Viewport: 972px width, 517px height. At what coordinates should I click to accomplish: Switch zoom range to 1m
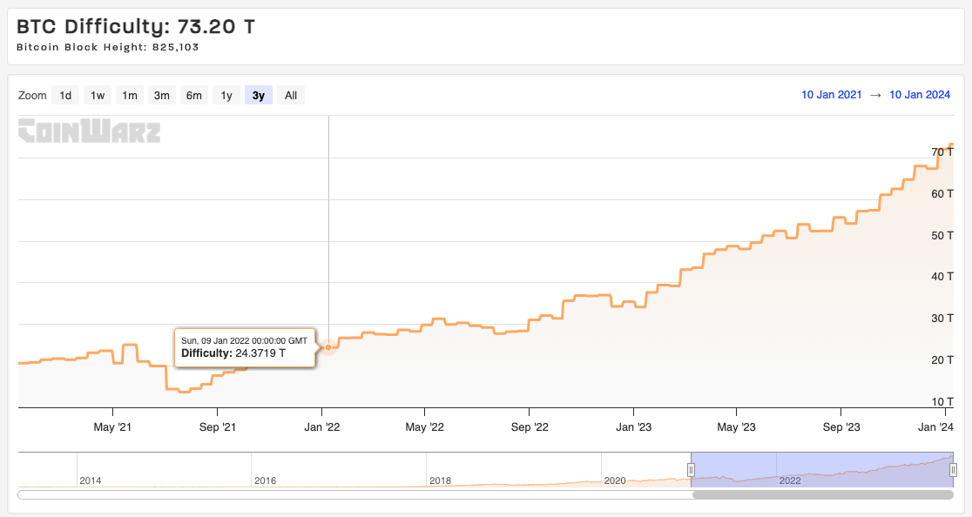[130, 96]
